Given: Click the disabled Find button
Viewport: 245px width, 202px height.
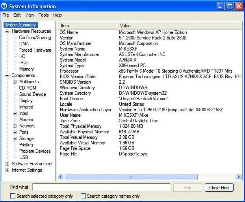Looking at the screenshot, I should click(x=187, y=188).
